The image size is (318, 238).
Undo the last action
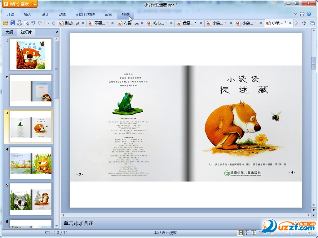pos(33,23)
